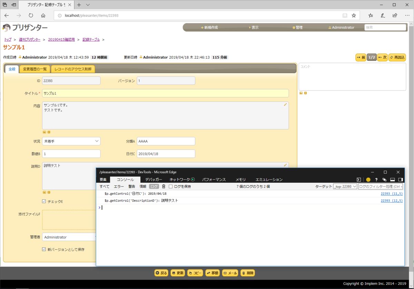414x289 pixels.
Task: Click the 移動 button
Action: click(213, 273)
